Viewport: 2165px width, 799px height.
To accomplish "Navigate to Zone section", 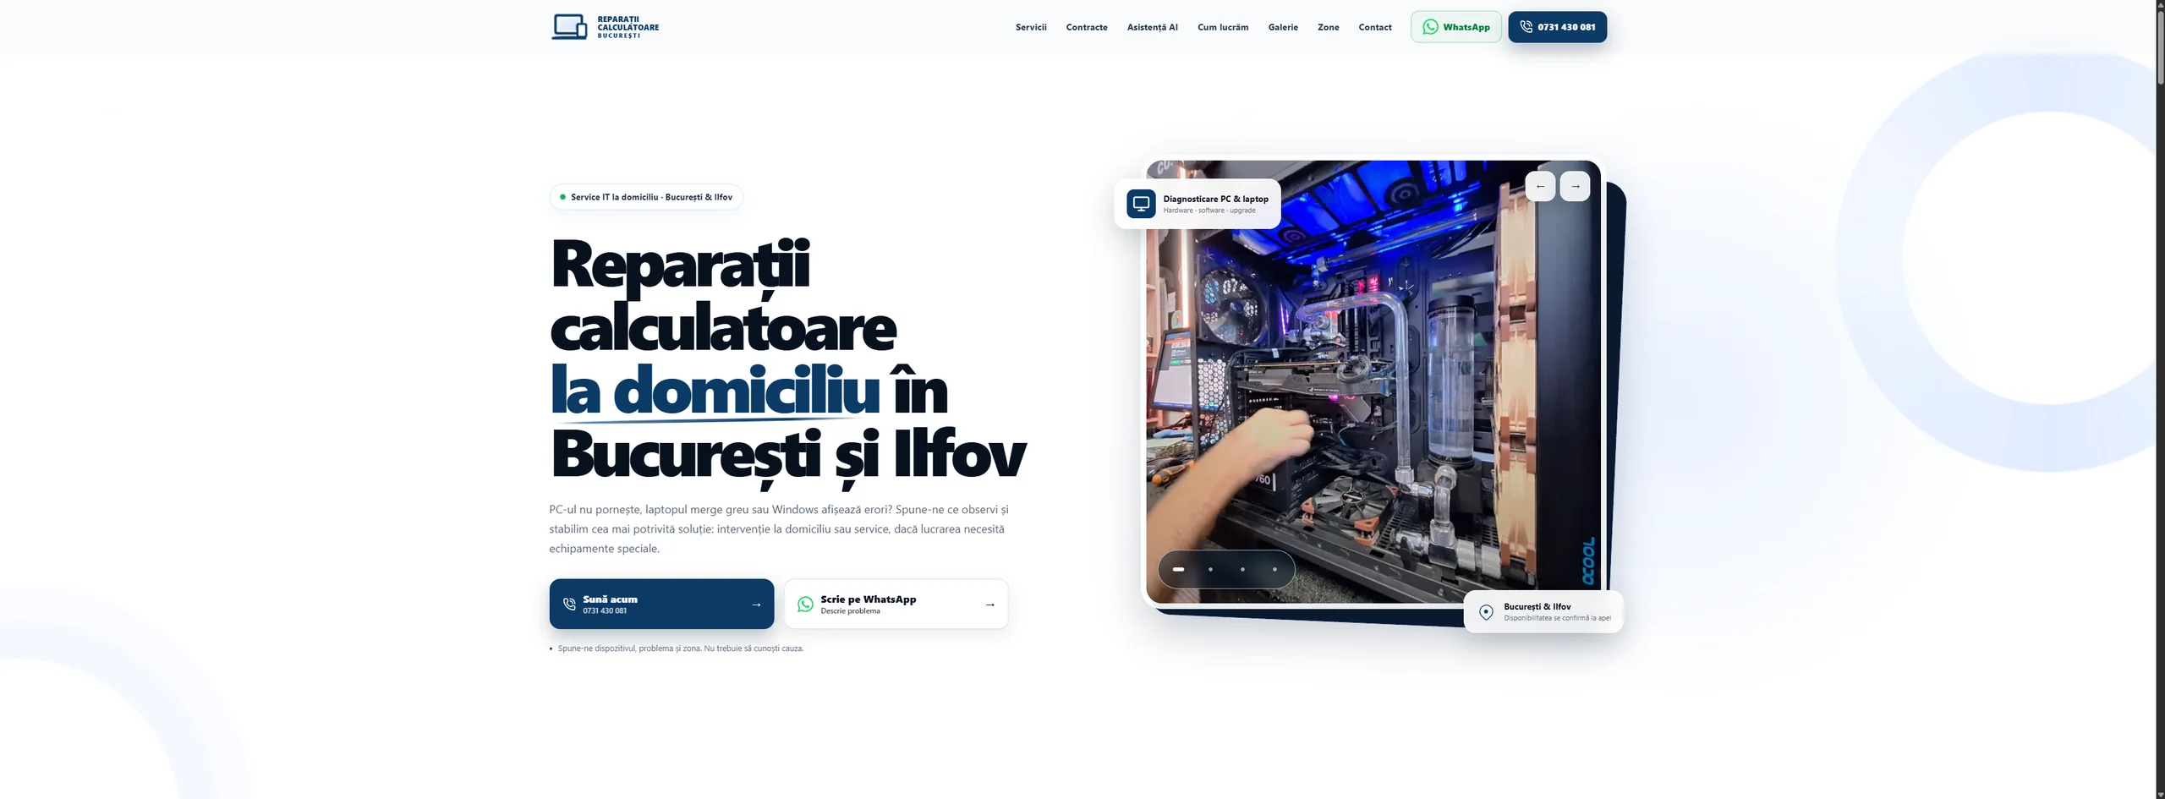I will point(1328,27).
